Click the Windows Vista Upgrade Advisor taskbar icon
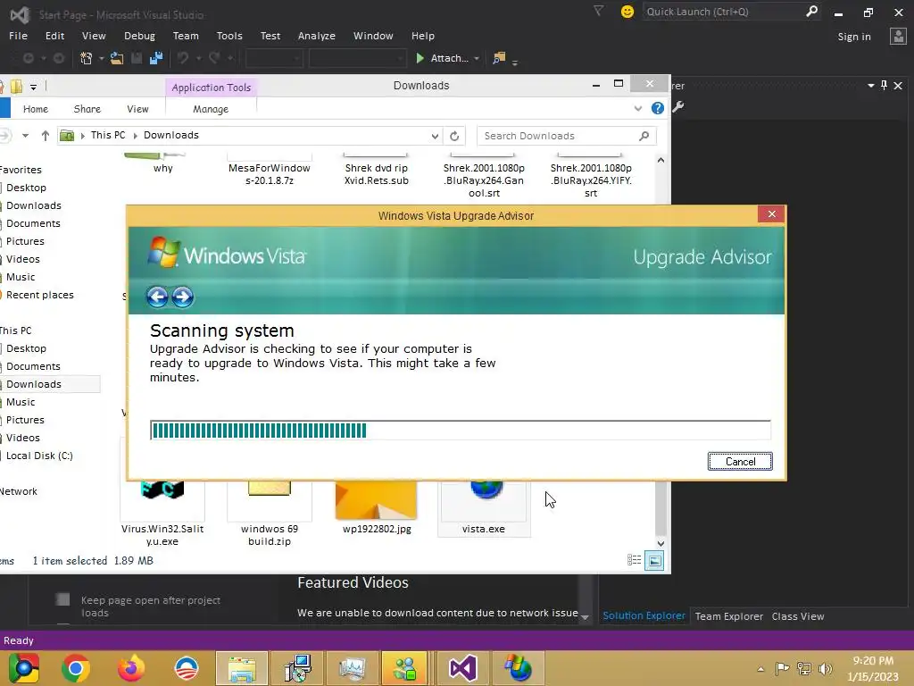Viewport: 914px width, 686px height. 519,668
